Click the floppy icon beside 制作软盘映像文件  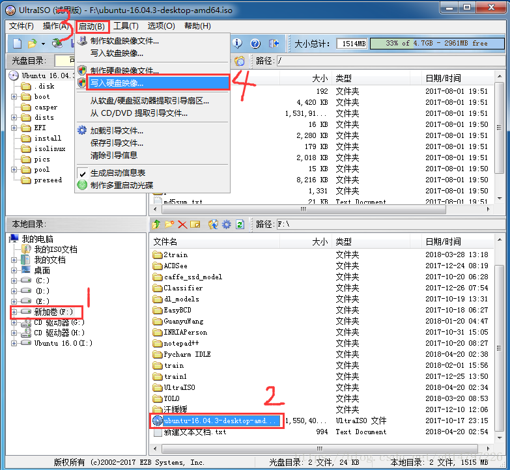(83, 41)
